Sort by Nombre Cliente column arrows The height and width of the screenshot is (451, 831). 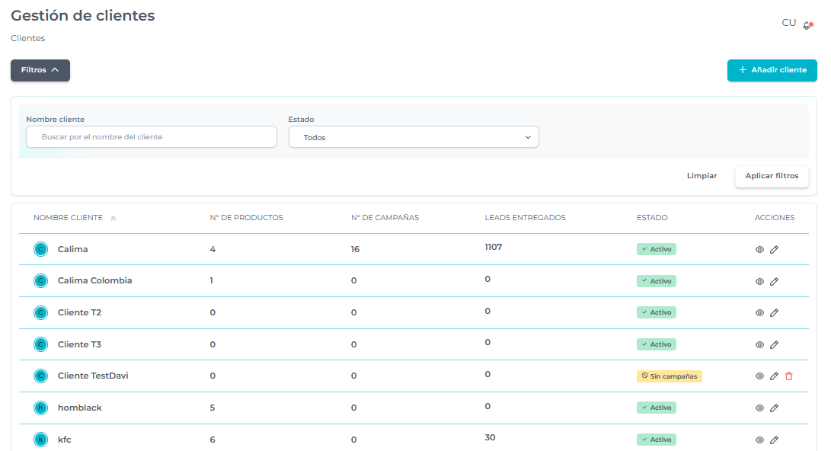pyautogui.click(x=113, y=218)
